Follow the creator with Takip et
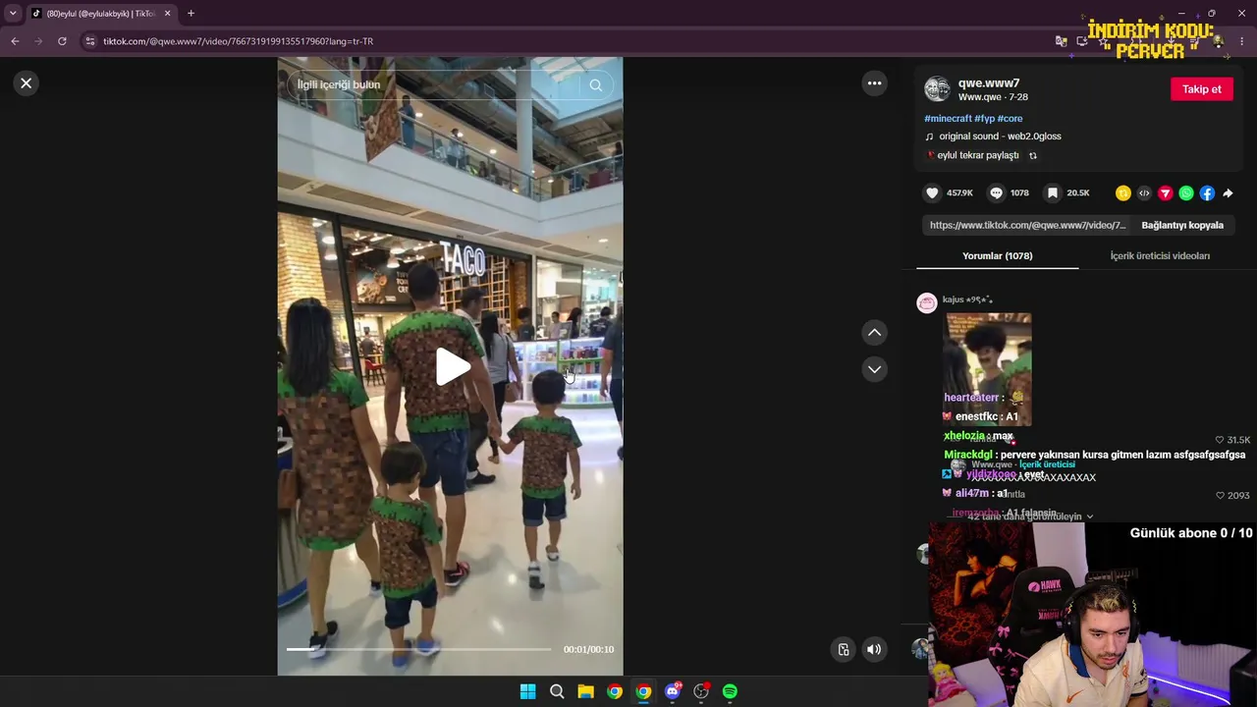 point(1201,89)
